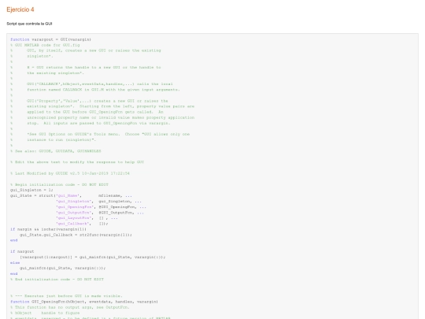Click the comment 'H = GUI returns the handle'
Screen dimensions: 425x319
click(x=94, y=67)
